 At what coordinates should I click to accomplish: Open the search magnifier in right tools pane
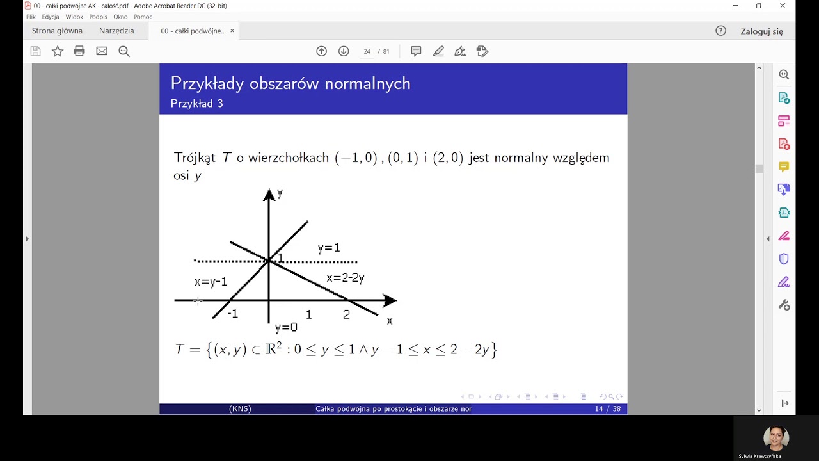pyautogui.click(x=784, y=74)
